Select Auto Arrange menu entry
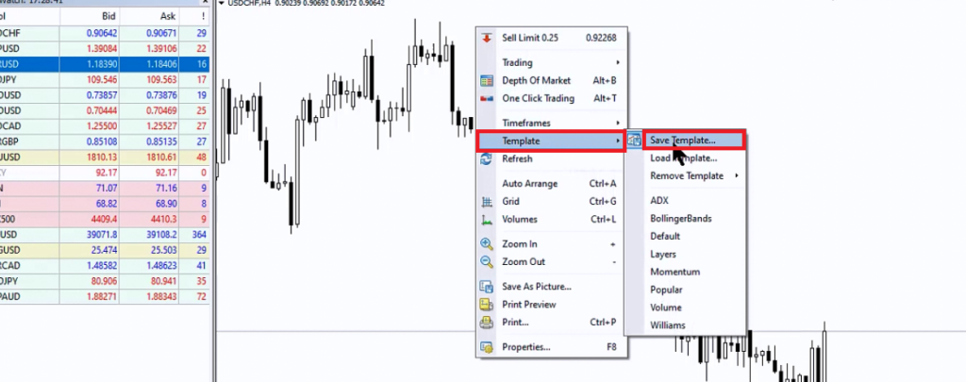966x382 pixels. pyautogui.click(x=551, y=183)
